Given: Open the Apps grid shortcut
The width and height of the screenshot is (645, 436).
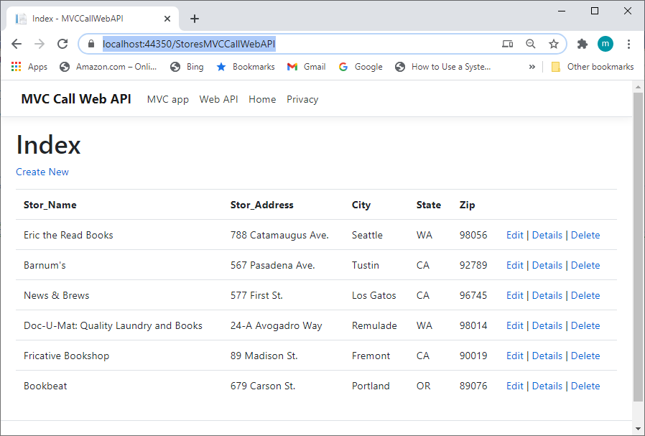Looking at the screenshot, I should (29, 67).
